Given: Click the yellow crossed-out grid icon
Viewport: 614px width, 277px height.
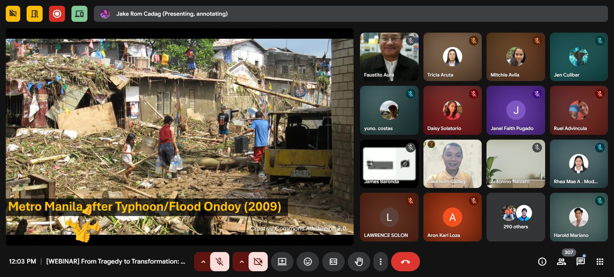Looking at the screenshot, I should [13, 14].
